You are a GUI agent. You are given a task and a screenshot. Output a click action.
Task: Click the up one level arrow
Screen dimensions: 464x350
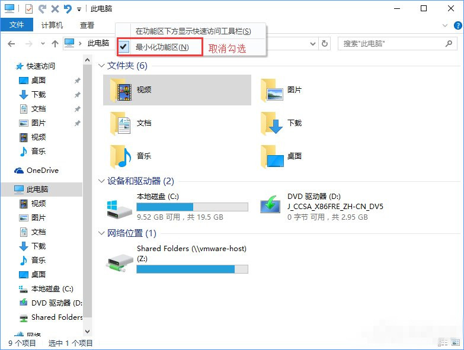[55, 43]
